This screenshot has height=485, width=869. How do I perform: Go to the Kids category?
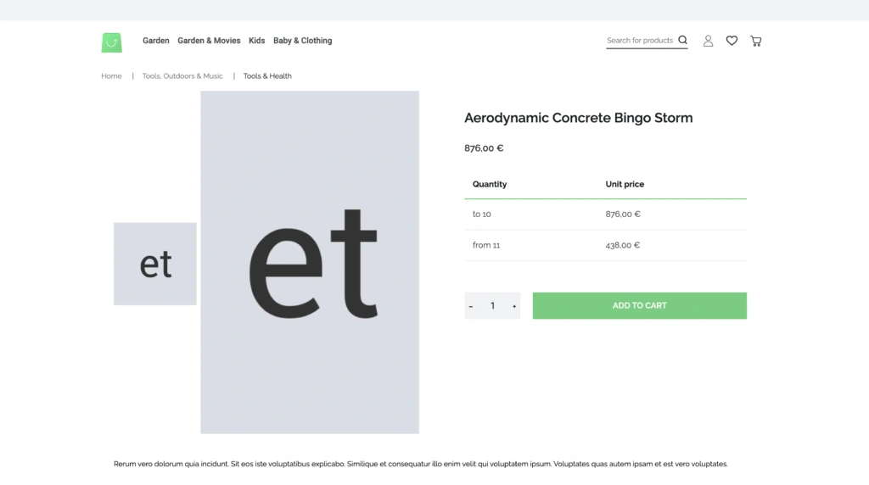[257, 41]
